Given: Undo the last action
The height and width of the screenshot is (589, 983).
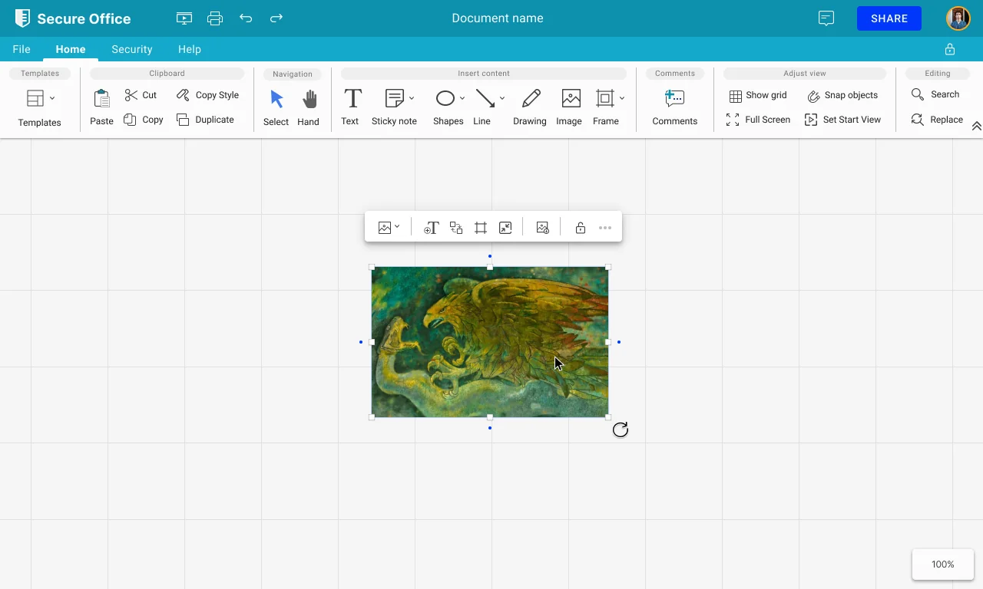Looking at the screenshot, I should coord(246,18).
